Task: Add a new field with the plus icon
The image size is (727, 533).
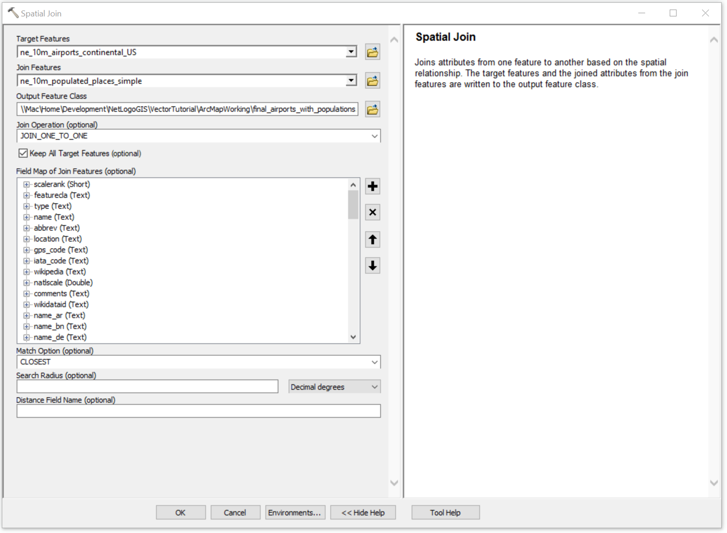Action: tap(373, 187)
